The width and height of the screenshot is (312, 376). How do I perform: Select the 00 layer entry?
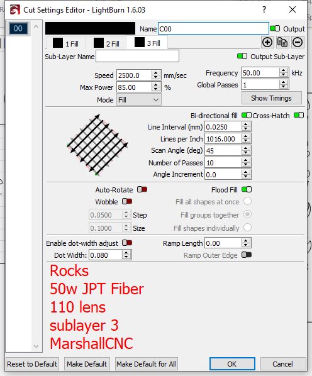coord(18,28)
